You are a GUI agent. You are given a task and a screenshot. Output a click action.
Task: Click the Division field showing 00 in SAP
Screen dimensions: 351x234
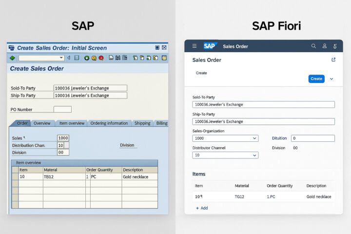[x=63, y=152]
